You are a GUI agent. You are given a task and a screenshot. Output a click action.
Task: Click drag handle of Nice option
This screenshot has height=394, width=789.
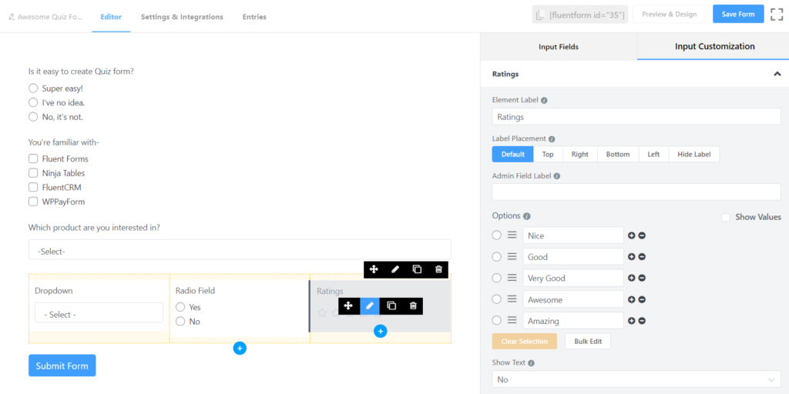pos(512,235)
